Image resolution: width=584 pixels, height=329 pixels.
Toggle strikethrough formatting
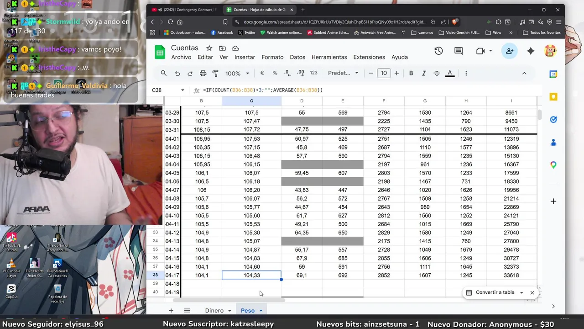coord(437,73)
